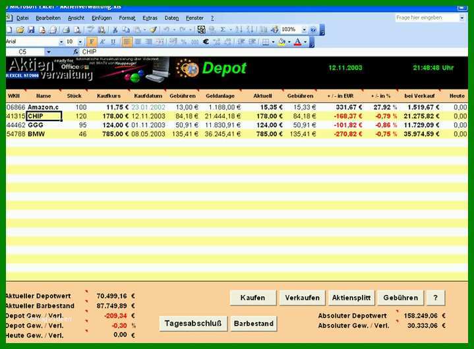The width and height of the screenshot is (474, 349).
Task: Open AutoSum dropdown arrow
Action: [231, 30]
